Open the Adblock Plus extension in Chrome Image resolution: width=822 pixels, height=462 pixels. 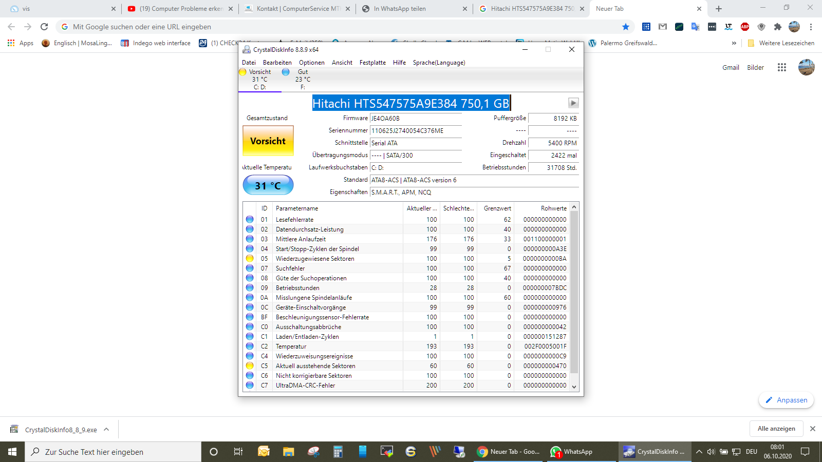(745, 27)
